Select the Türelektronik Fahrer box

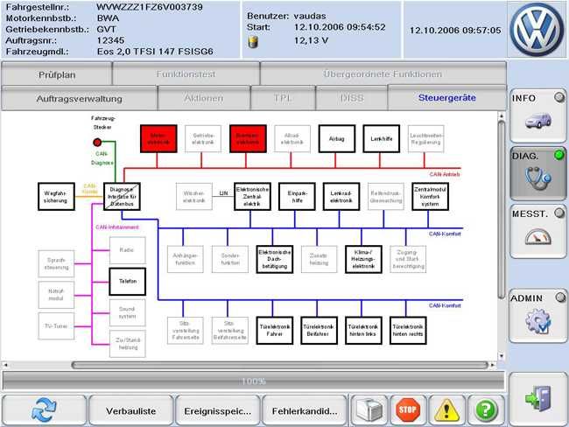coord(275,331)
